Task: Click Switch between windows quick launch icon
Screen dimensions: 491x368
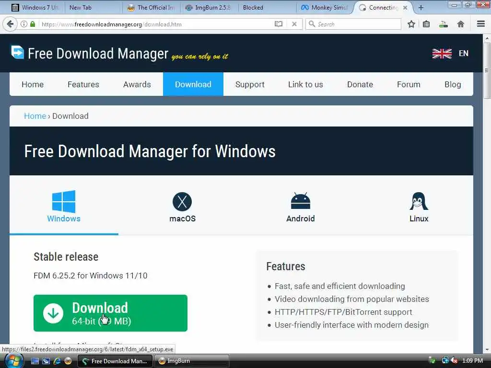Action: [46, 361]
